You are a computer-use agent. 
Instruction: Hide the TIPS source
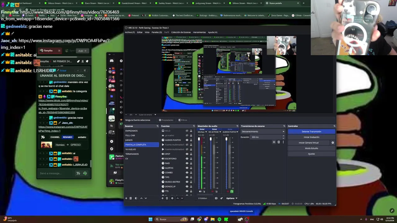(x=187, y=177)
